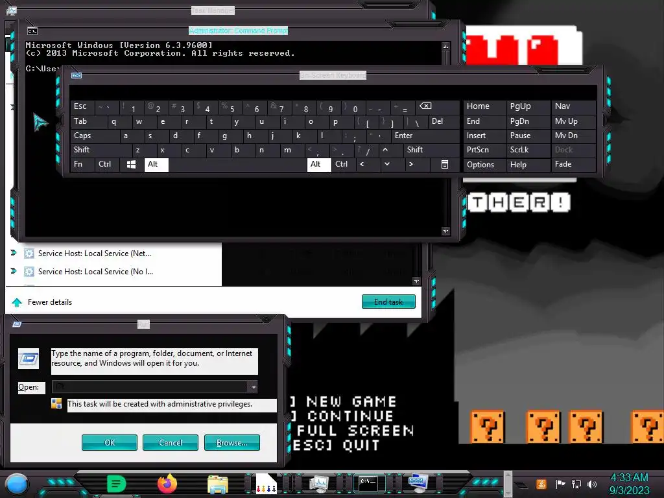Click the Task Manager title bar icon
Screen dimensions: 664x498
pos(12,10)
